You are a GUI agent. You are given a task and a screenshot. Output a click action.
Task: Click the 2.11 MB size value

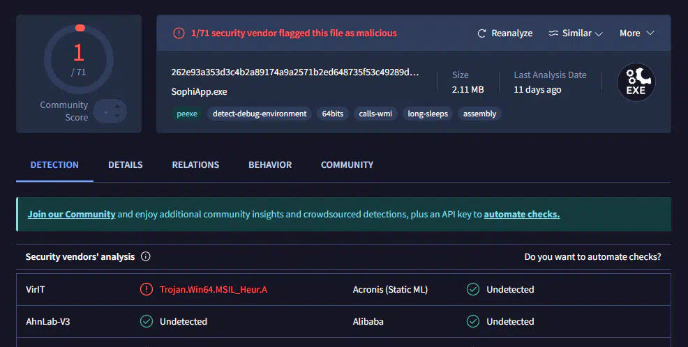pyautogui.click(x=468, y=90)
